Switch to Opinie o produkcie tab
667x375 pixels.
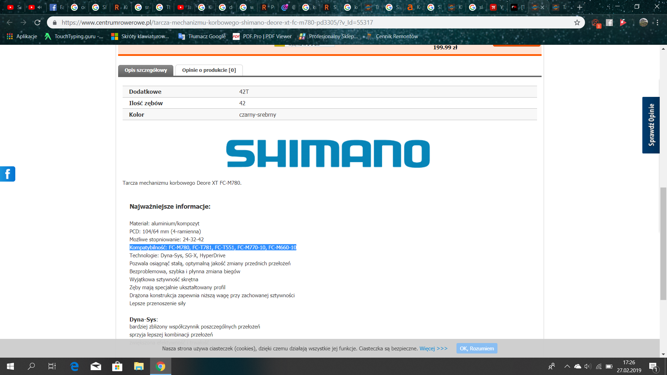tap(209, 70)
